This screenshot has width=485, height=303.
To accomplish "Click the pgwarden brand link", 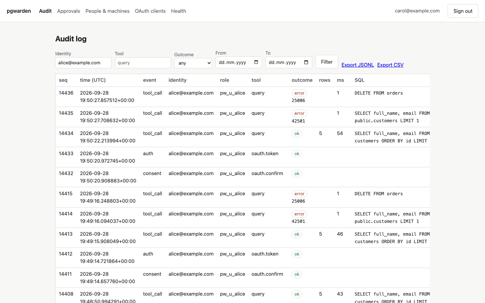I will coord(19,11).
